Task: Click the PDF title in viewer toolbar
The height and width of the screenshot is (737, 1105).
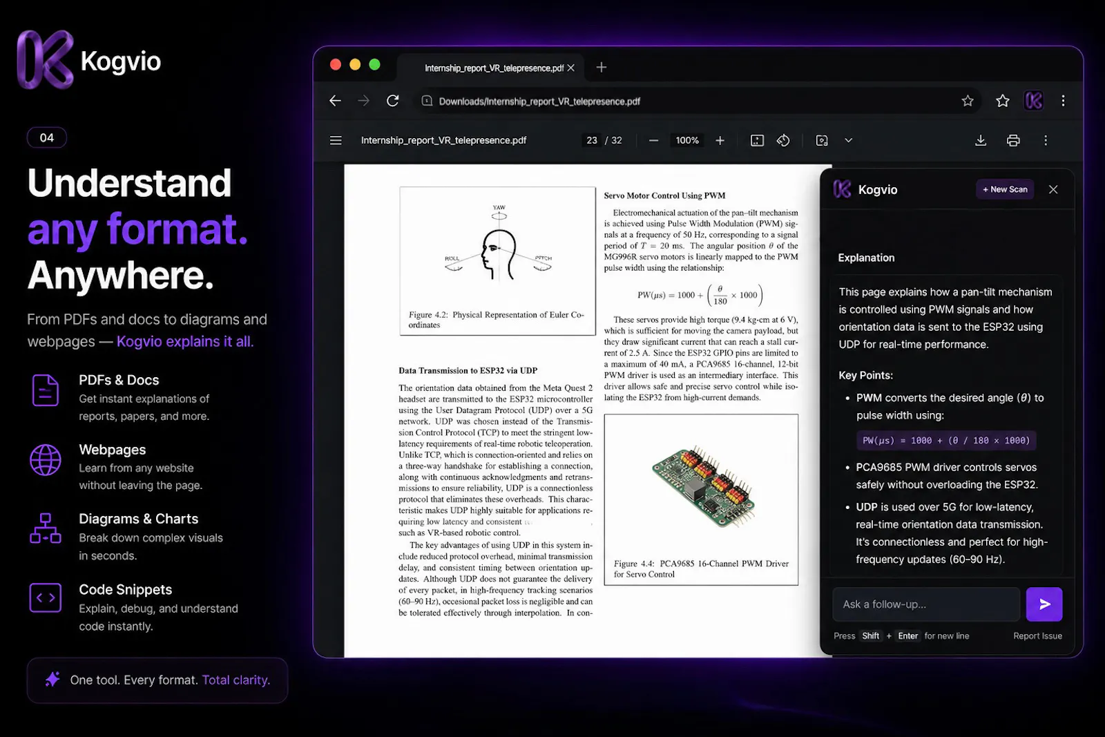Action: click(443, 140)
